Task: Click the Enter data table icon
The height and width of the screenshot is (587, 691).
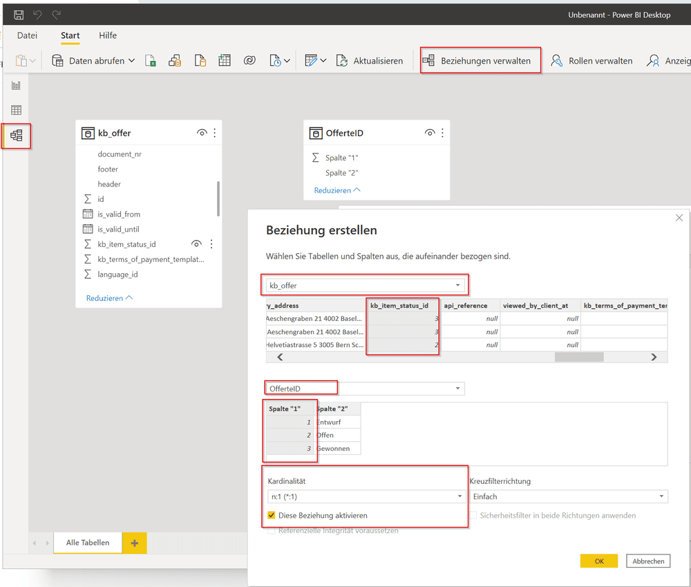Action: point(225,60)
